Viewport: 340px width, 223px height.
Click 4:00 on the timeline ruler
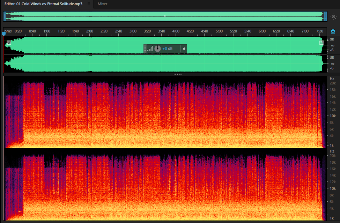(x=176, y=31)
